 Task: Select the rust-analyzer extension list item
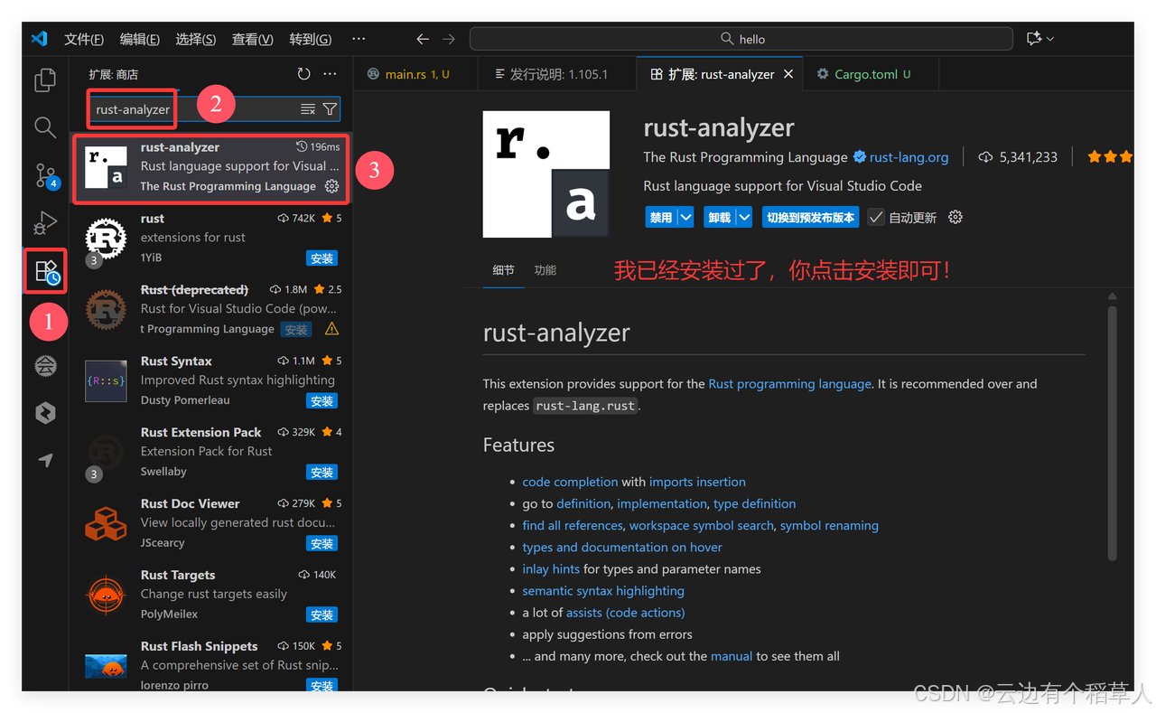coord(211,168)
